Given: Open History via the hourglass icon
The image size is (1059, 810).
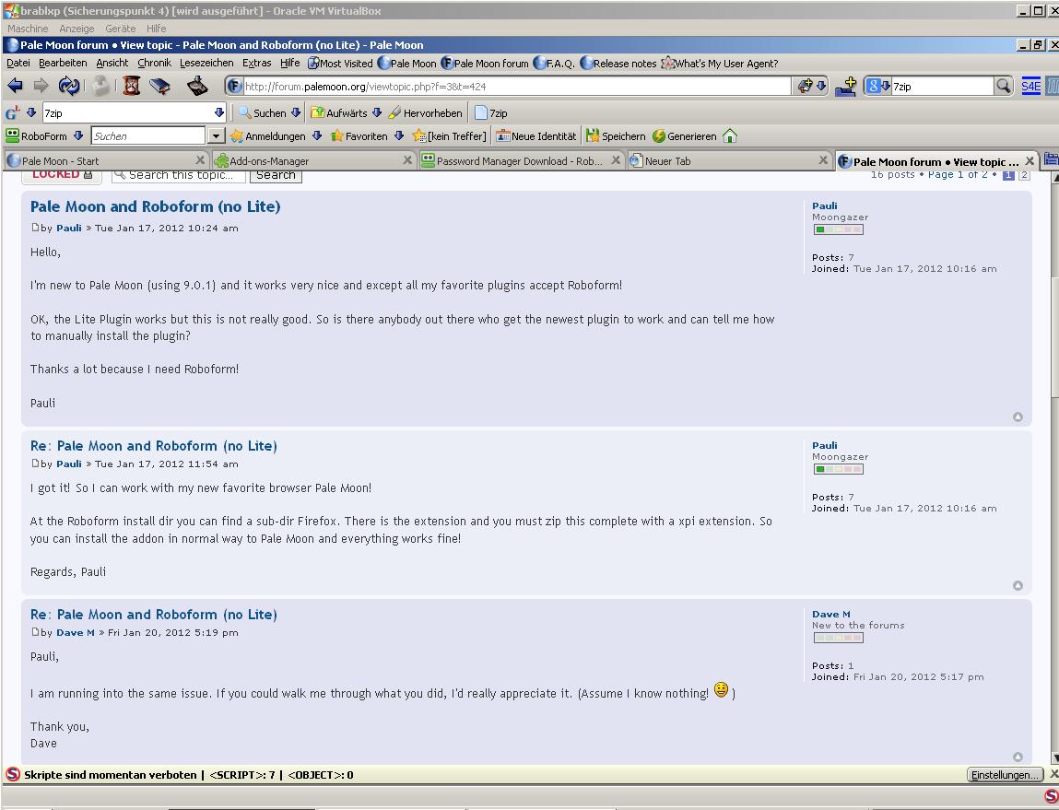Looking at the screenshot, I should (x=132, y=87).
